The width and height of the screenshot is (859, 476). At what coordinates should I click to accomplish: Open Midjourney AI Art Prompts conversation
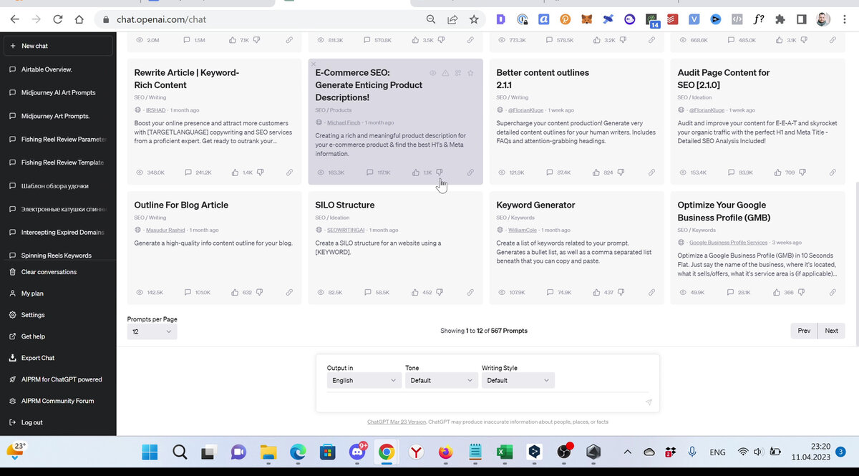[58, 92]
